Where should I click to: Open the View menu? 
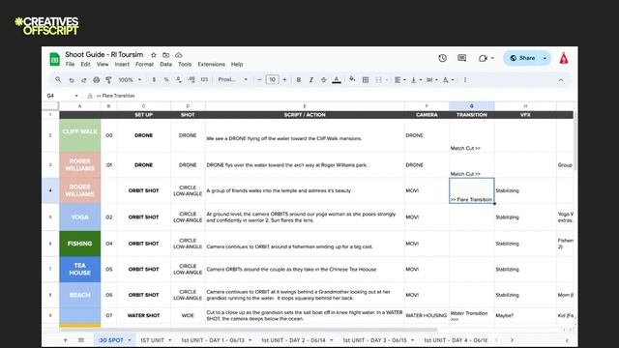click(x=103, y=65)
